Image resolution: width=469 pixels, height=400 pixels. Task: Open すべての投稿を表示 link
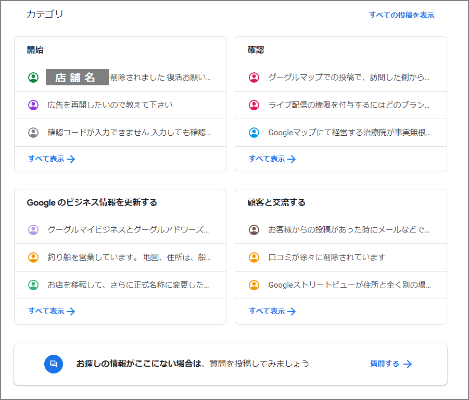(x=401, y=15)
